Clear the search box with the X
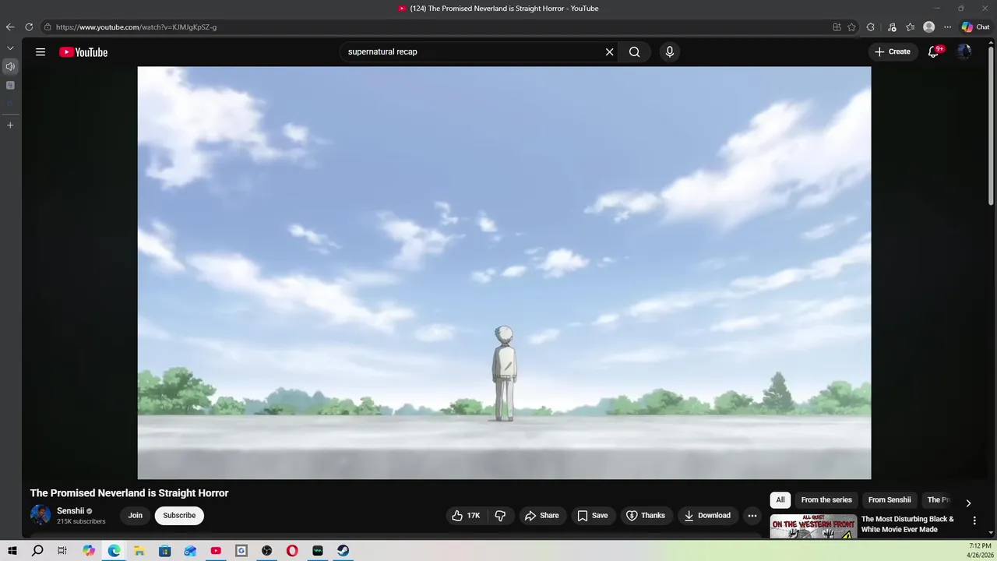The height and width of the screenshot is (561, 997). [x=609, y=52]
